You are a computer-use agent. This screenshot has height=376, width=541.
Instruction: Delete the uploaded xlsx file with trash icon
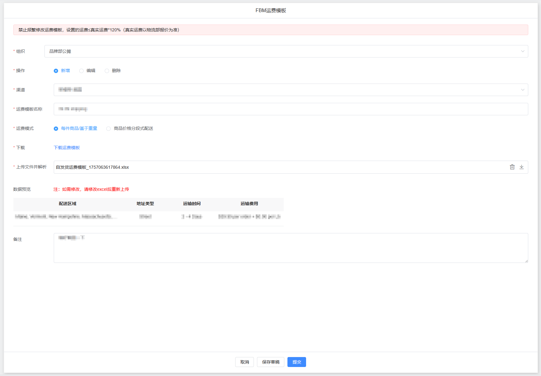[512, 167]
